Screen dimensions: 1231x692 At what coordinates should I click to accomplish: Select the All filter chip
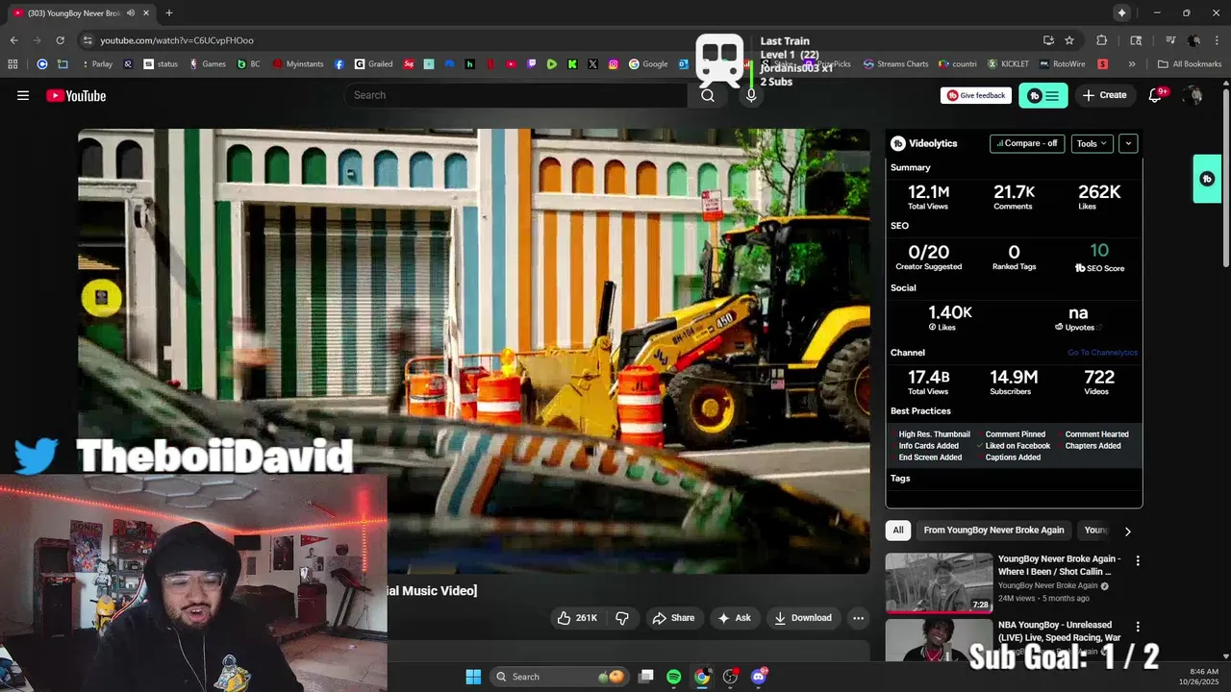coord(898,530)
